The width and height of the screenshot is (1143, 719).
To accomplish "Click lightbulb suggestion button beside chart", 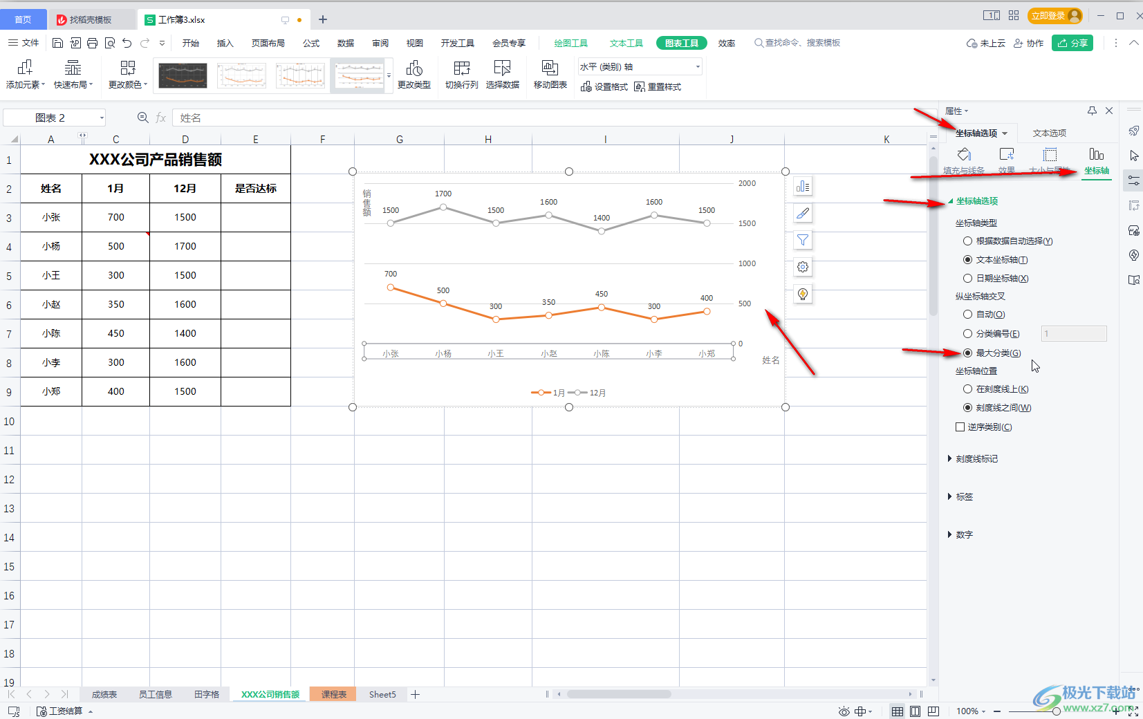I will pos(803,294).
